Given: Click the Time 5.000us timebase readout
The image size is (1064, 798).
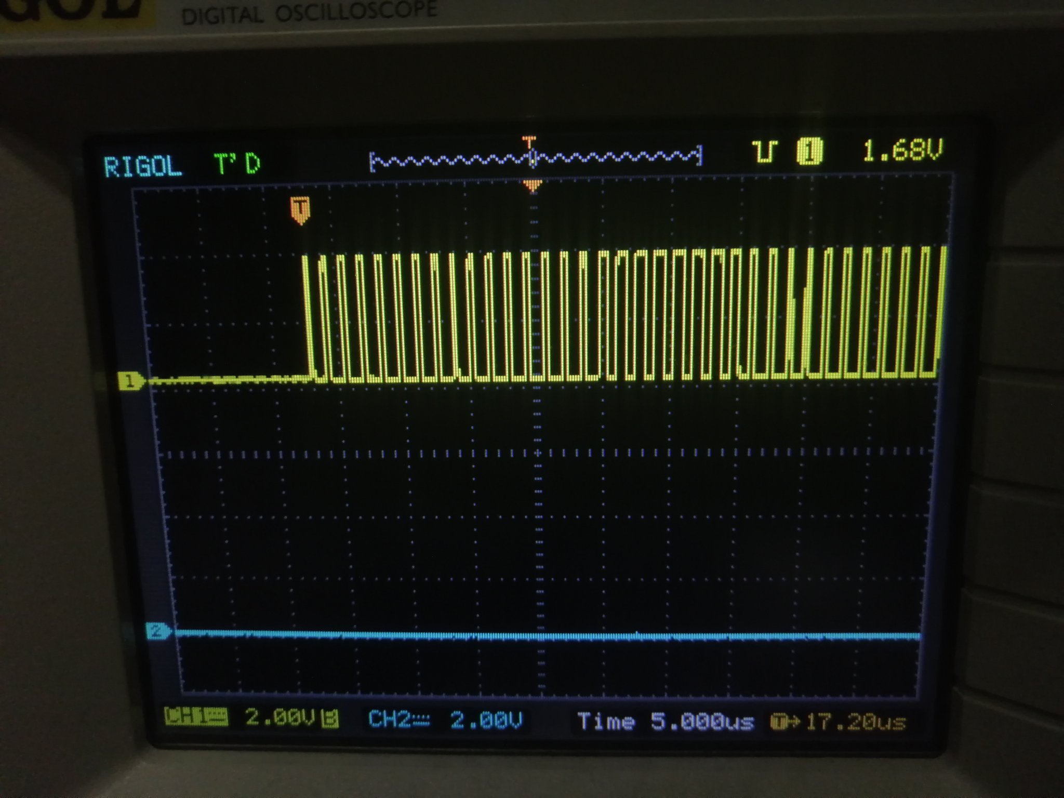Looking at the screenshot, I should (x=666, y=722).
